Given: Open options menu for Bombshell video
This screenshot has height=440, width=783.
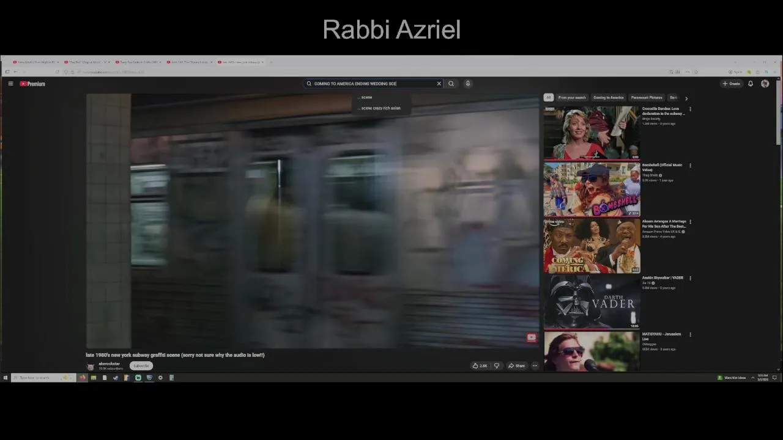Looking at the screenshot, I should (x=690, y=166).
